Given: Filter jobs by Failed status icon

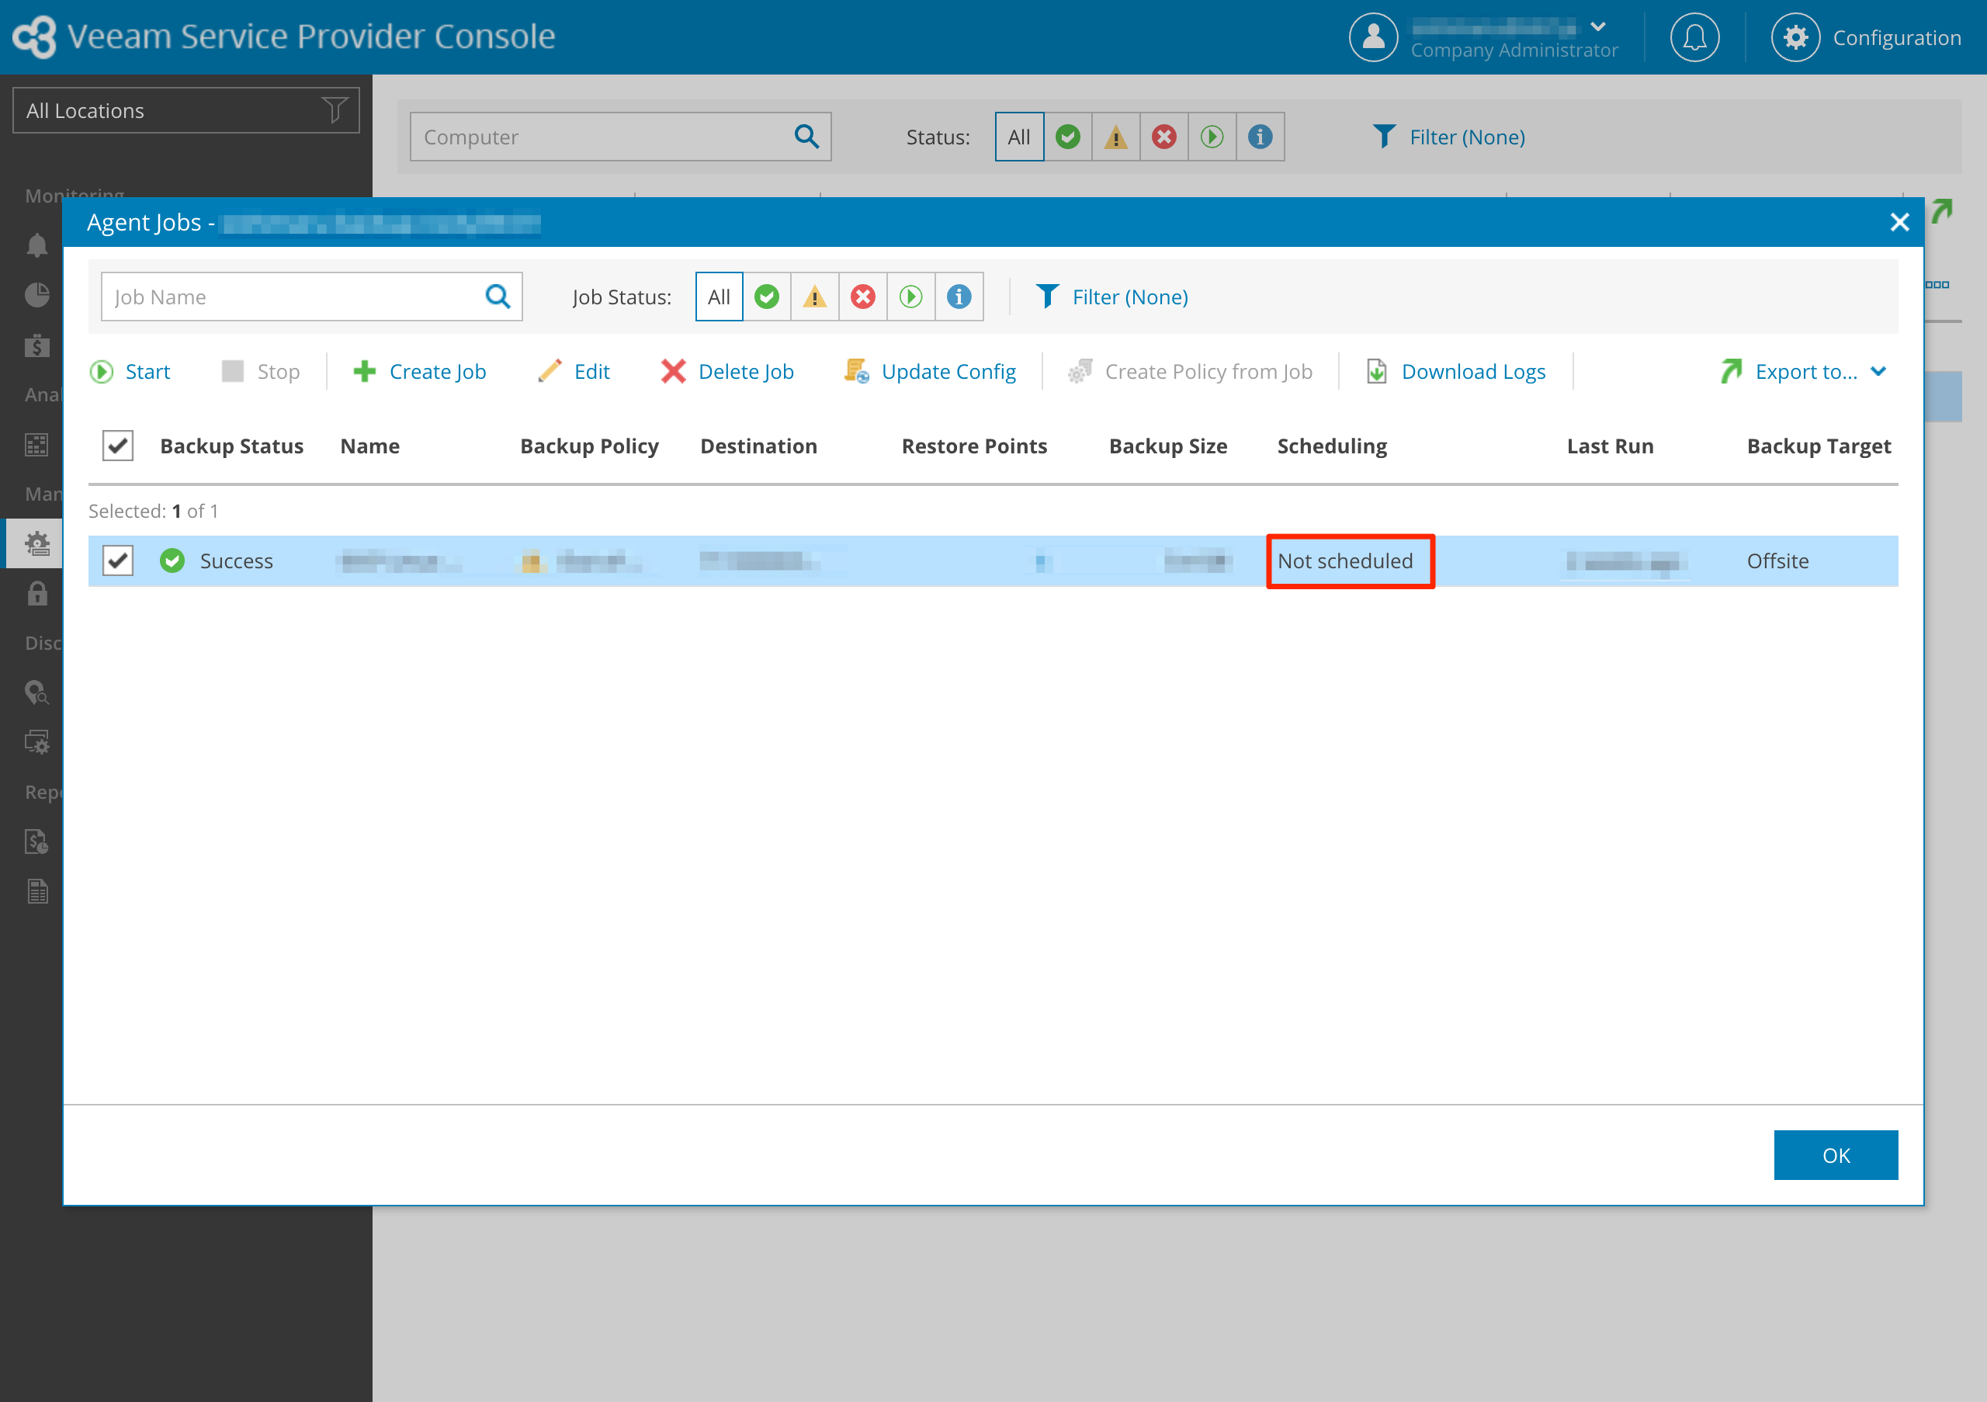Looking at the screenshot, I should (x=863, y=297).
